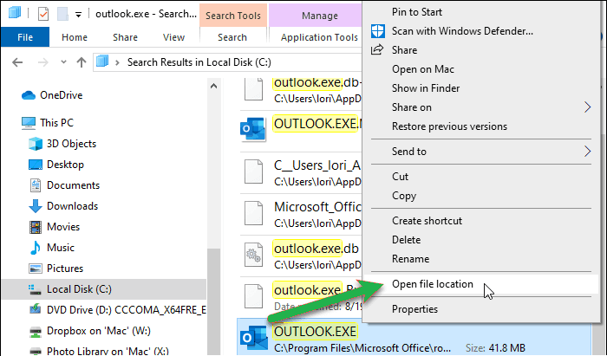Click the 3D Objects cube icon
The width and height of the screenshot is (607, 356).
(36, 144)
